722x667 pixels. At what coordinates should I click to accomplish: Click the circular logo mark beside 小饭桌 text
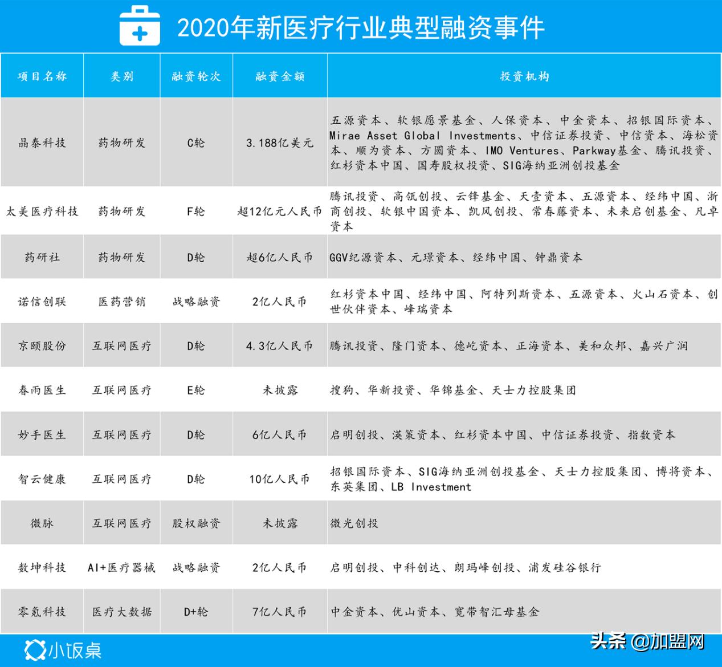(x=34, y=649)
